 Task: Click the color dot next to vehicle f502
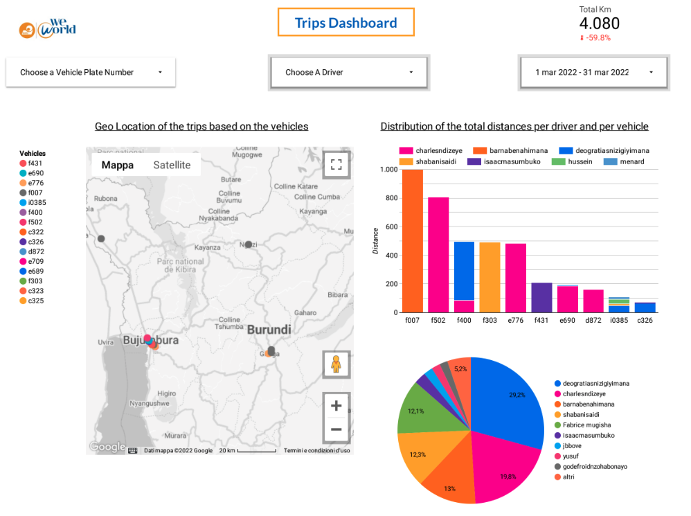coord(22,223)
